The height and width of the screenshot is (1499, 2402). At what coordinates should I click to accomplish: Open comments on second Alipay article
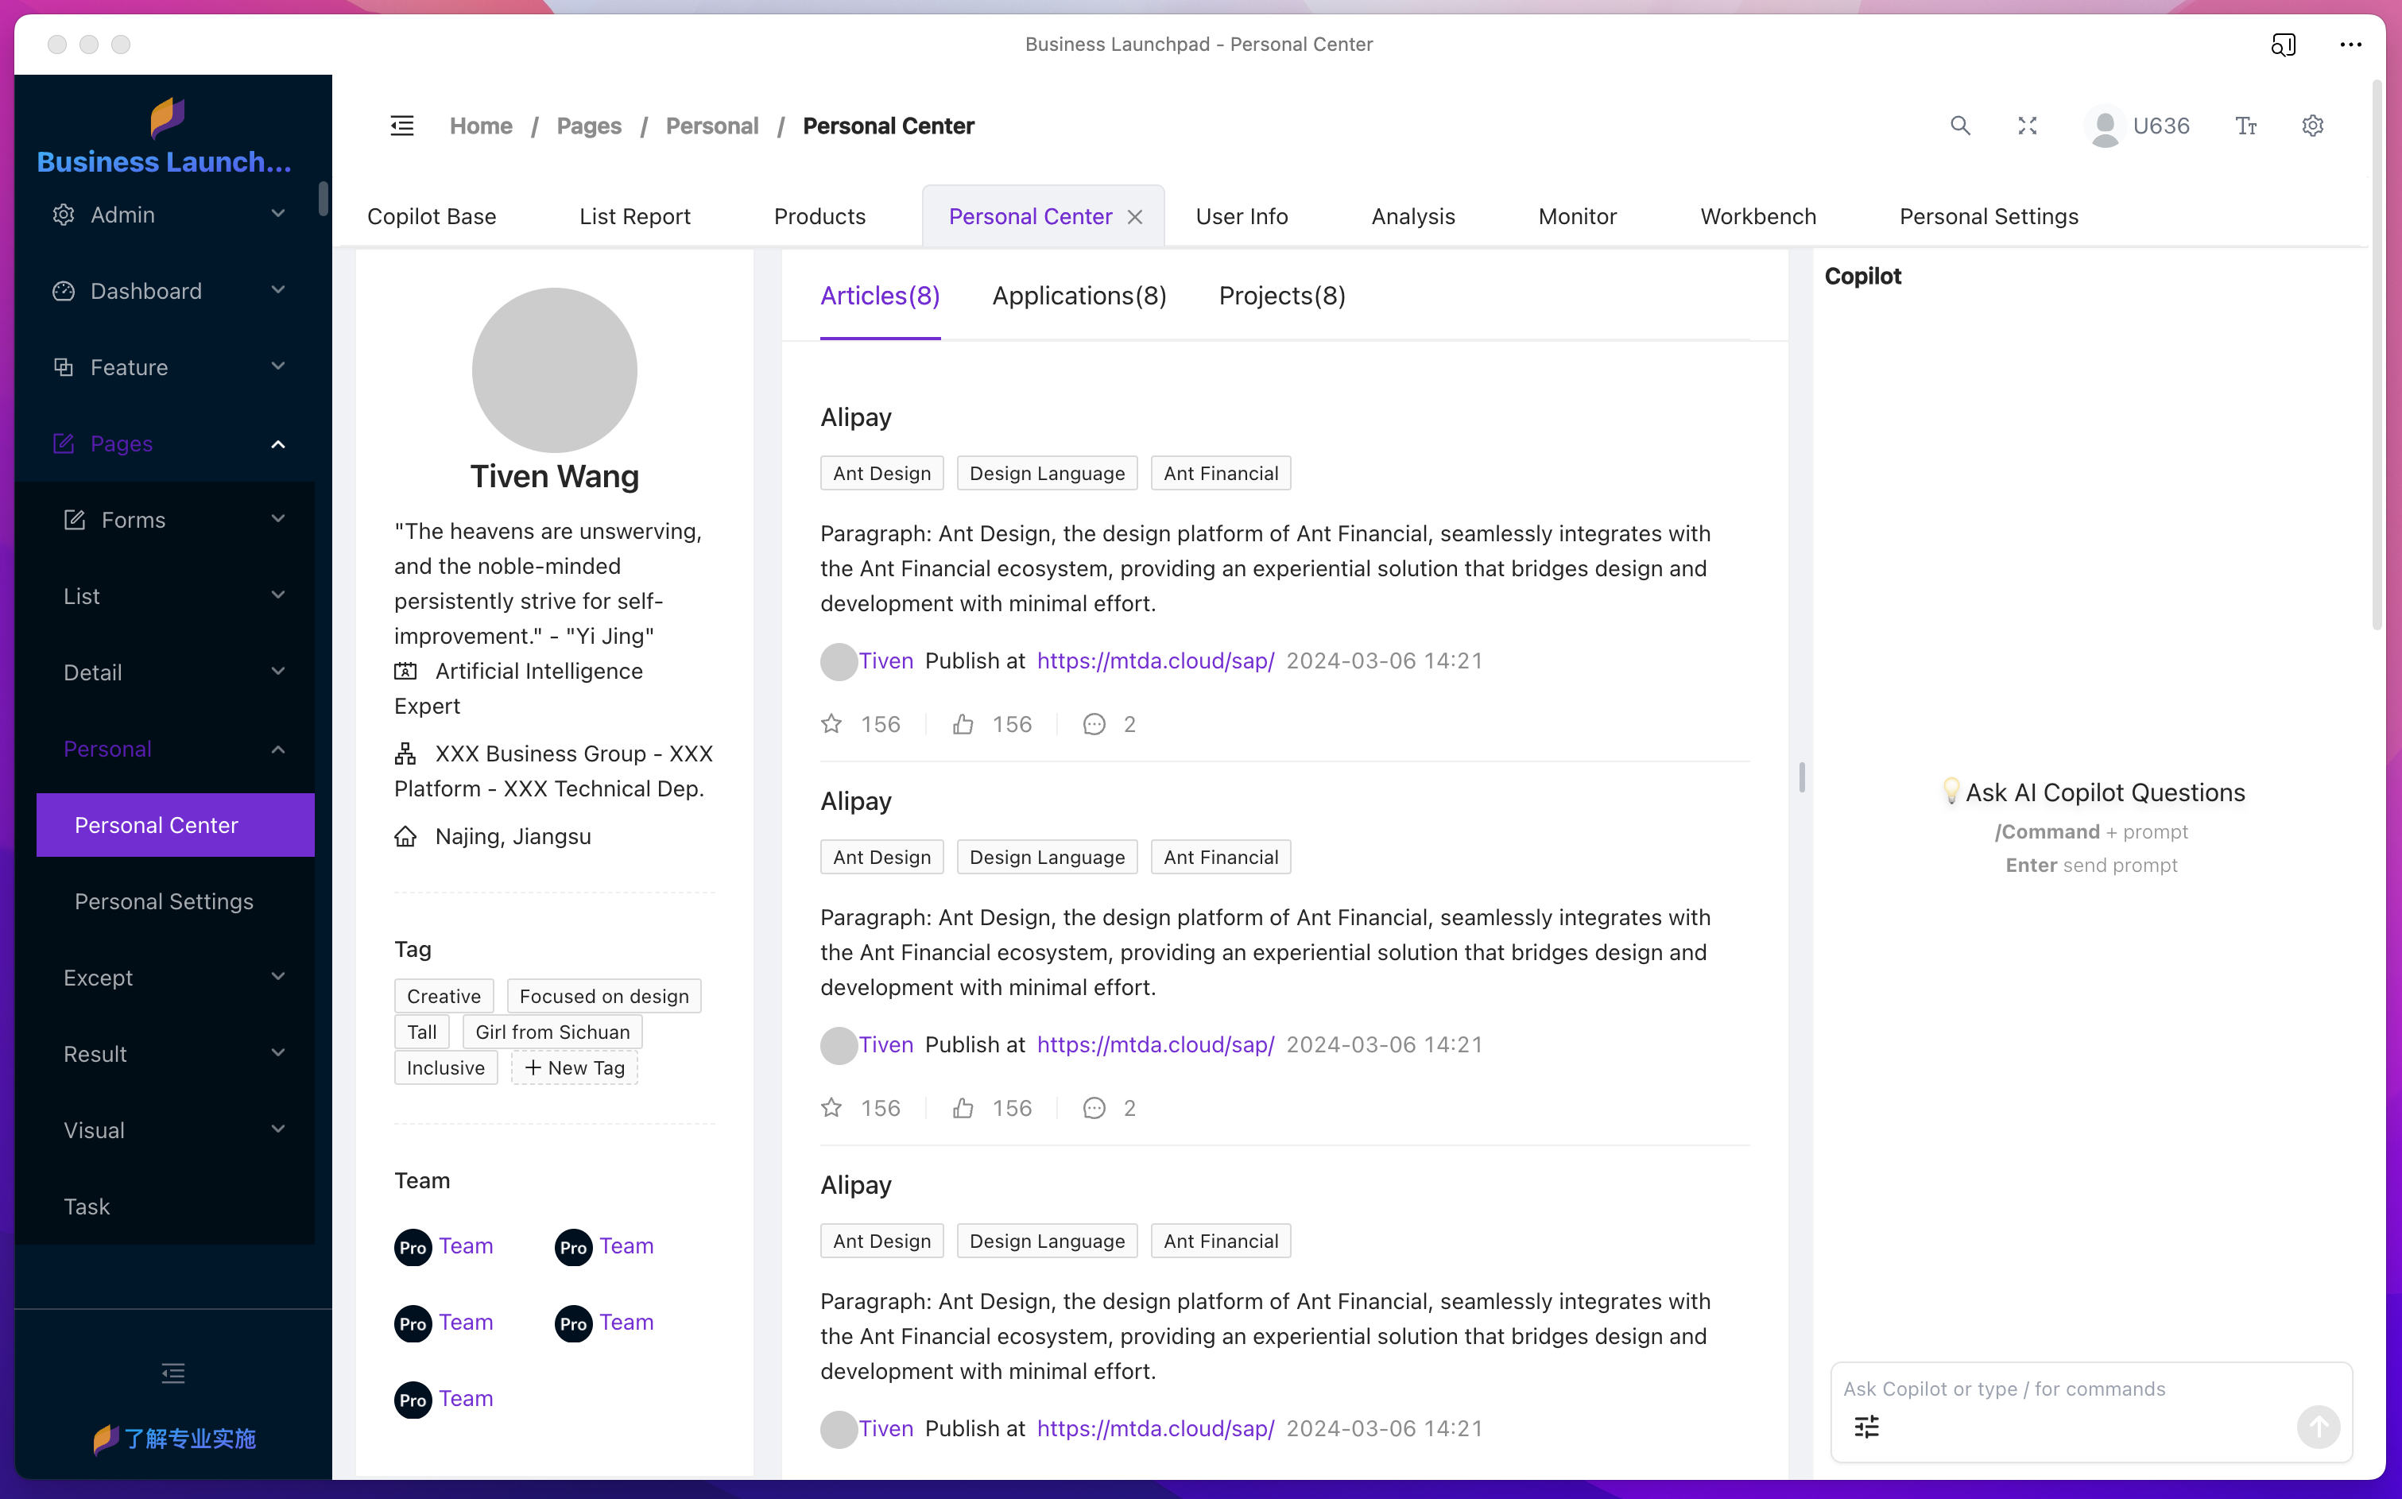(x=1094, y=1107)
